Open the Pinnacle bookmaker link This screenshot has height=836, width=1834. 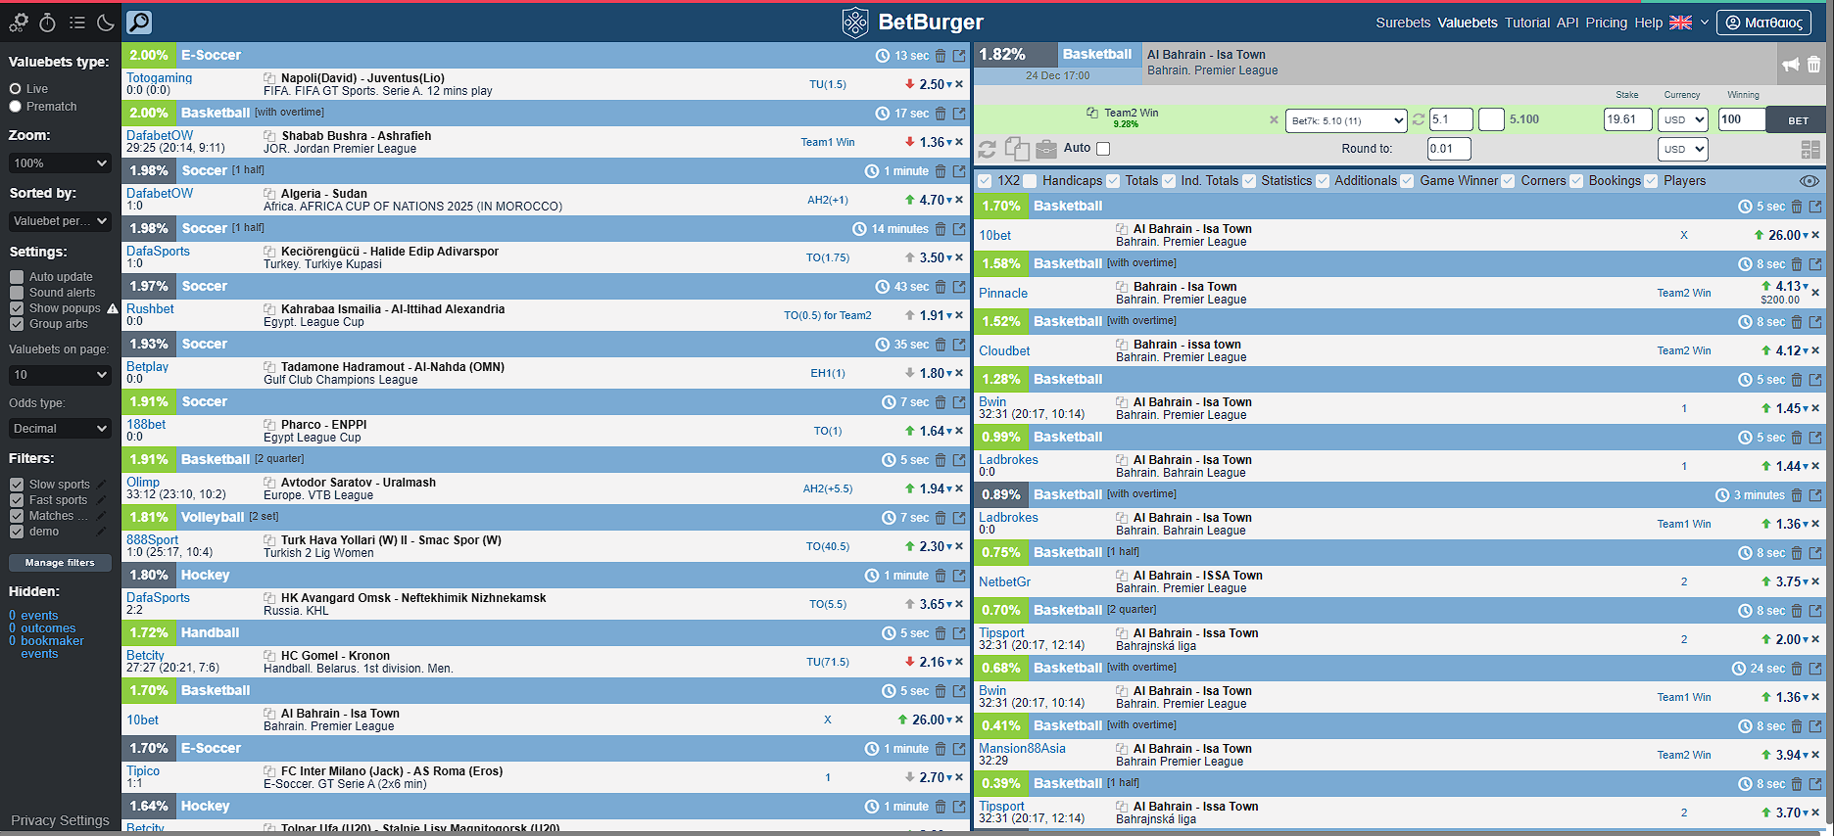coord(1003,293)
